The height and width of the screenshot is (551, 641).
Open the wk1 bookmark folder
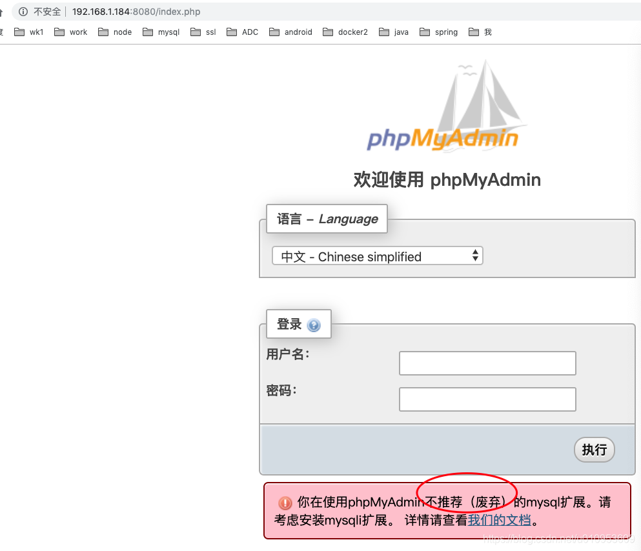tap(28, 32)
